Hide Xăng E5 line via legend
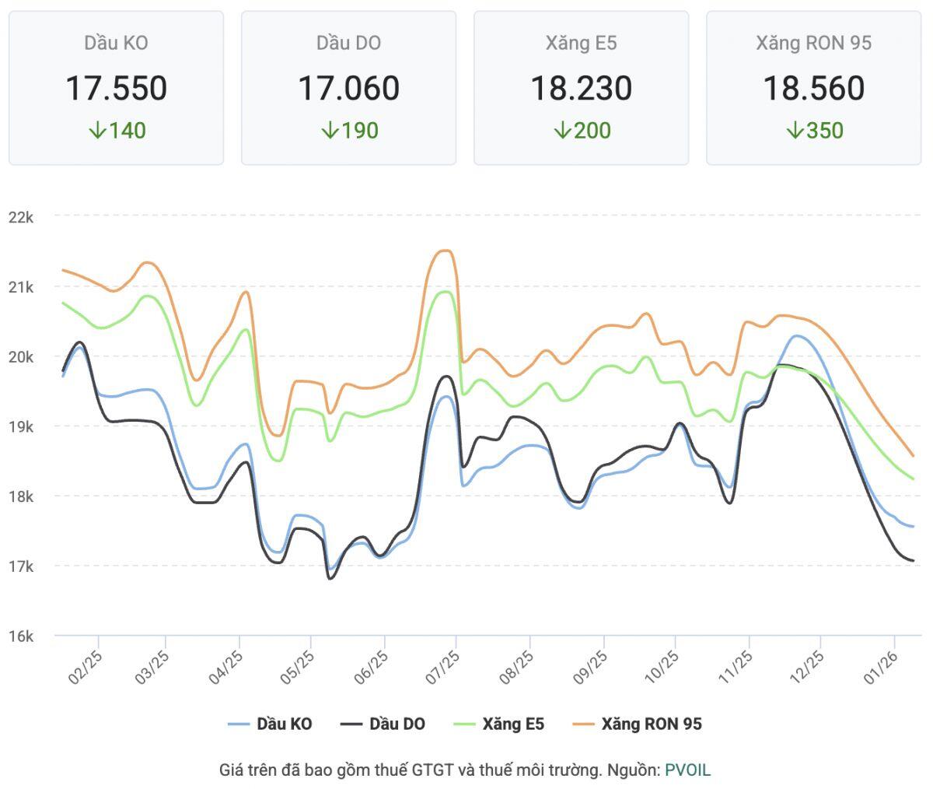Viewport: 933px width, 789px height. pyautogui.click(x=499, y=724)
